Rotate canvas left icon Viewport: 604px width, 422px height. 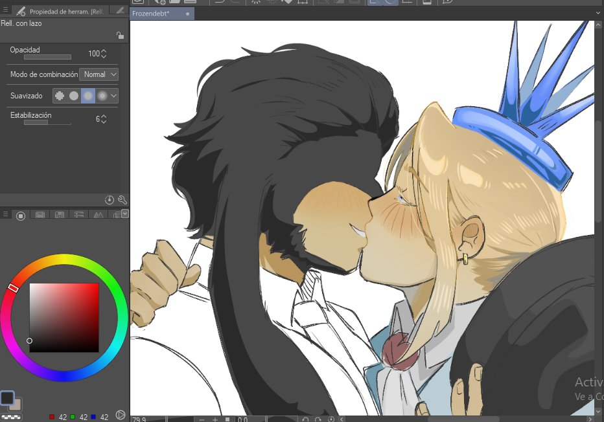tap(305, 419)
